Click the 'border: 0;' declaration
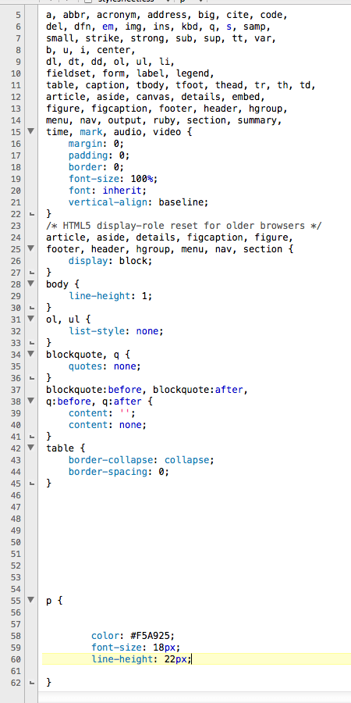Viewport: 351px width, 703px height. click(96, 167)
